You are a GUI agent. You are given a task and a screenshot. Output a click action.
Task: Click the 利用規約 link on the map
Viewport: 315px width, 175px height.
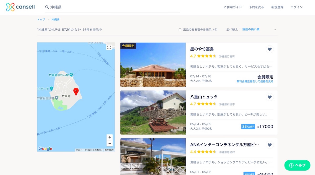[x=109, y=150]
